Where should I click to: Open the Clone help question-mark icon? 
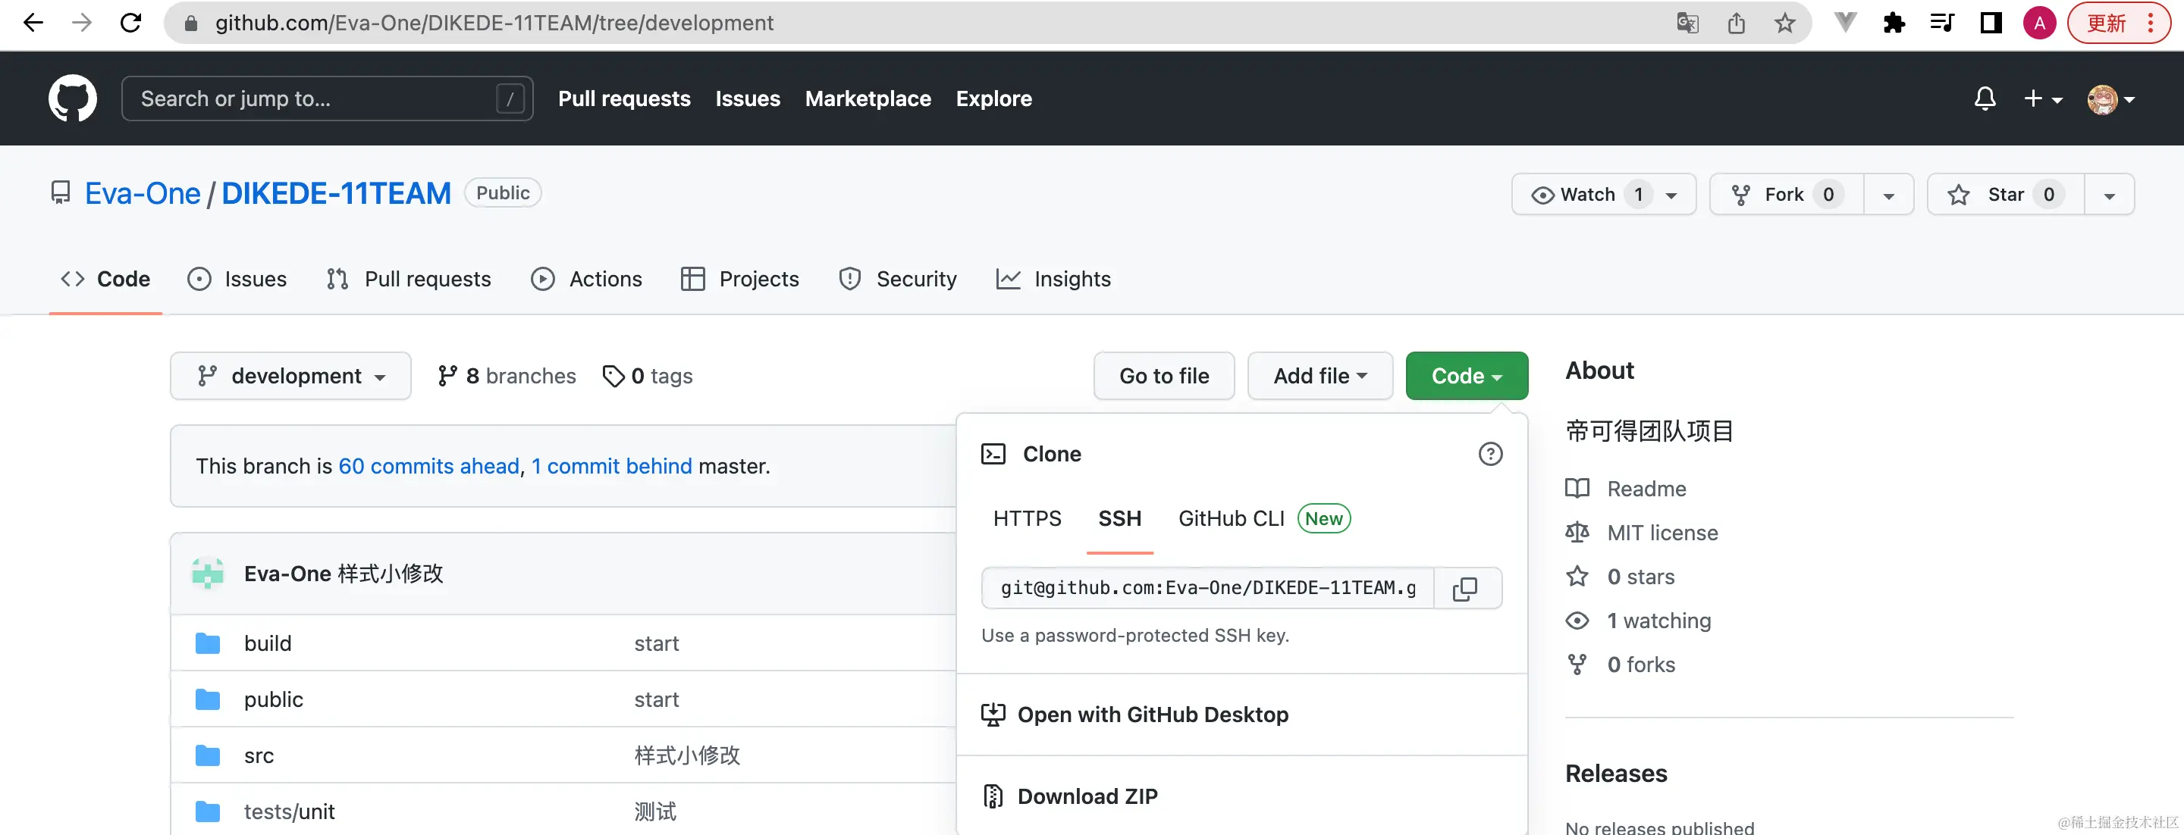(1489, 454)
